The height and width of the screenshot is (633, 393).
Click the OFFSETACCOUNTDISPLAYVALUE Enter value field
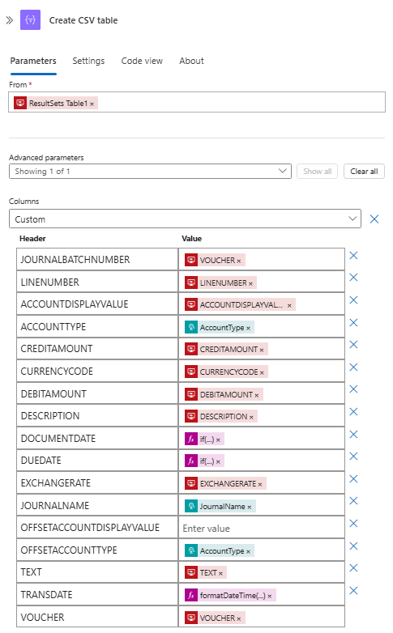point(261,528)
